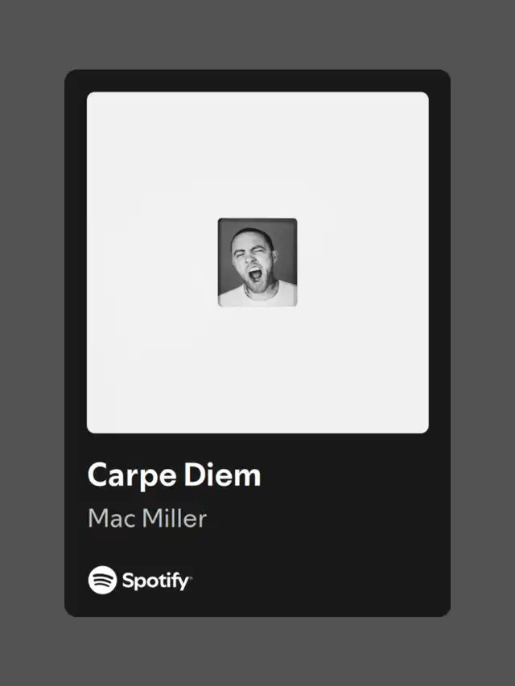Click the letter S of Spotify wordmark

click(x=127, y=580)
